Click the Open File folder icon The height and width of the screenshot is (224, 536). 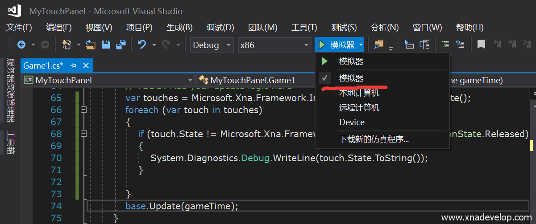[91, 45]
